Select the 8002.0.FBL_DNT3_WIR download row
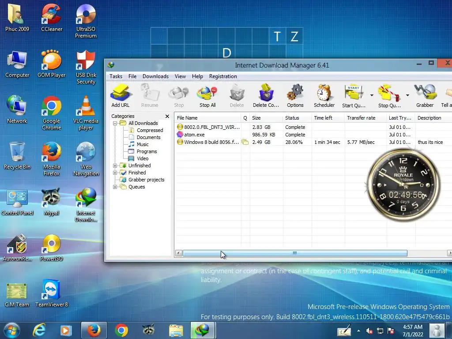The height and width of the screenshot is (339, 452). [x=313, y=127]
